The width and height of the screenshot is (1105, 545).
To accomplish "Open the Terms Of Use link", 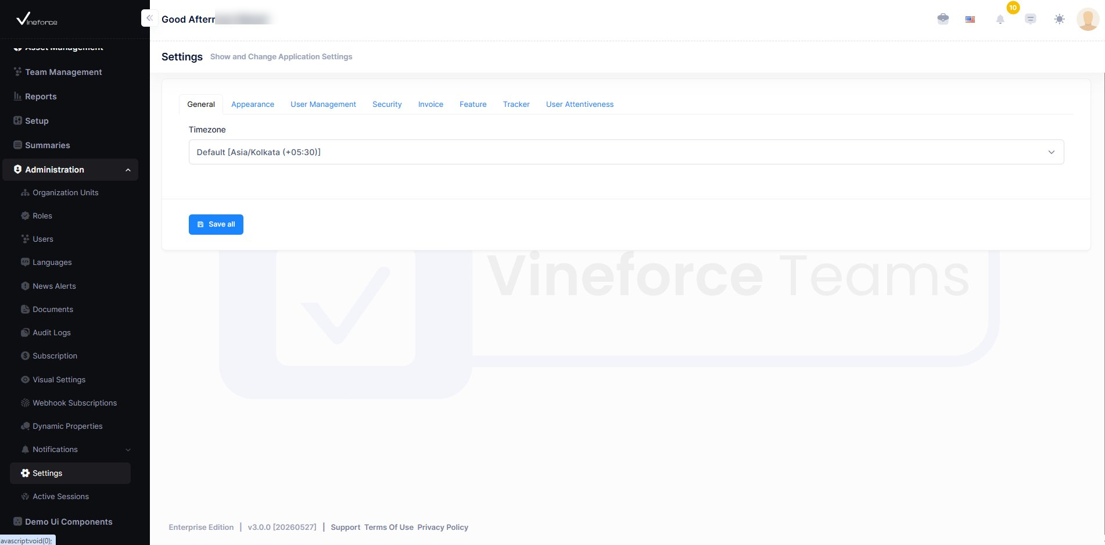I will click(389, 528).
